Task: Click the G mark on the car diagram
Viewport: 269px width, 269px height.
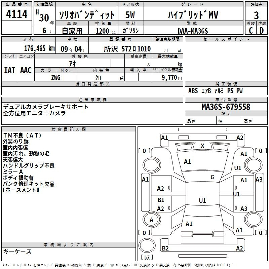Action: tap(213, 177)
